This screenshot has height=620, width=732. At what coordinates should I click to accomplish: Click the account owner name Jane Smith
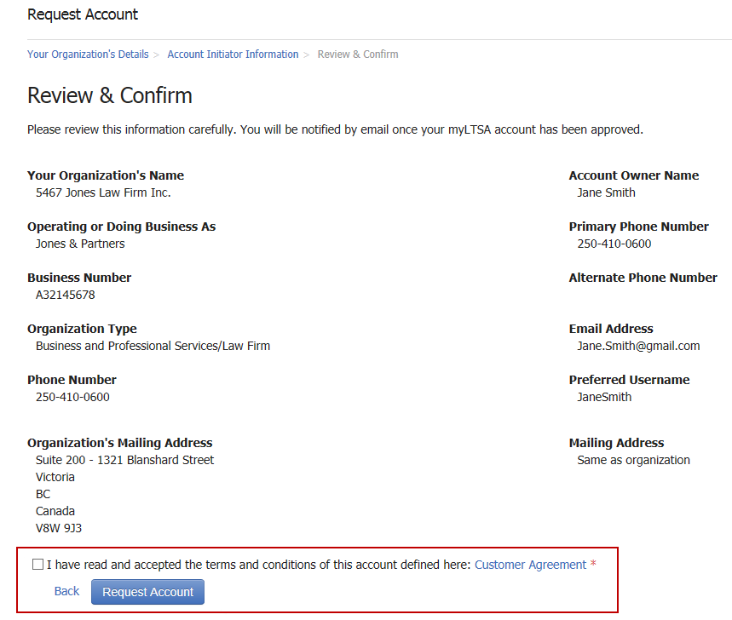click(606, 192)
